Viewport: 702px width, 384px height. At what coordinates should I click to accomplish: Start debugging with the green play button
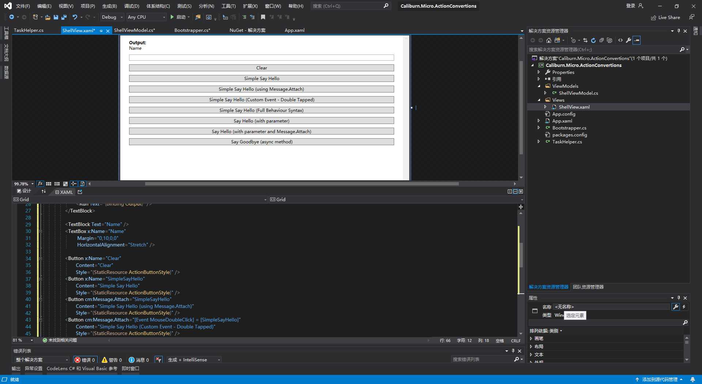[172, 17]
